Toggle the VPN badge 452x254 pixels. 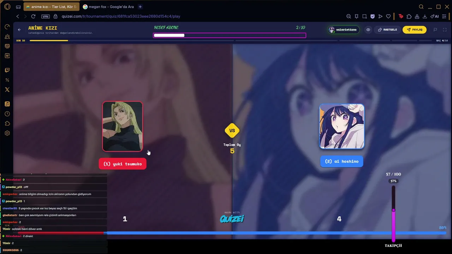coord(46,16)
